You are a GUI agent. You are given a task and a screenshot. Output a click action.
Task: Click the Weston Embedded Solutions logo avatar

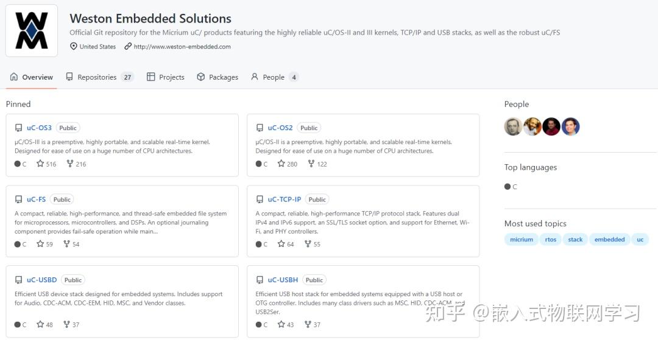point(32,31)
